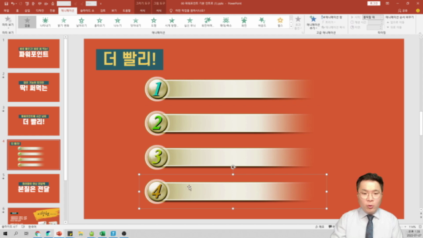Image resolution: width=423 pixels, height=238 pixels.
Task: Open Excel from the Windows taskbar
Action: click(102, 233)
